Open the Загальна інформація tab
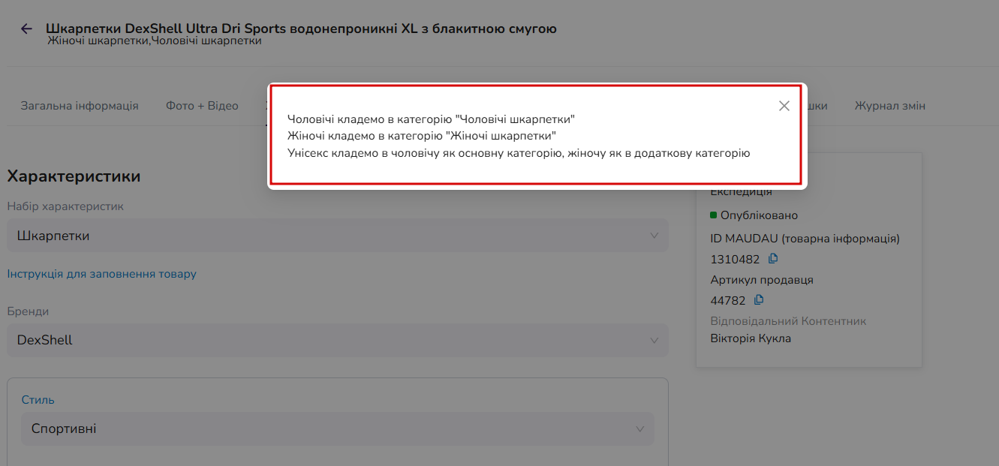This screenshot has width=999, height=466. [x=80, y=106]
